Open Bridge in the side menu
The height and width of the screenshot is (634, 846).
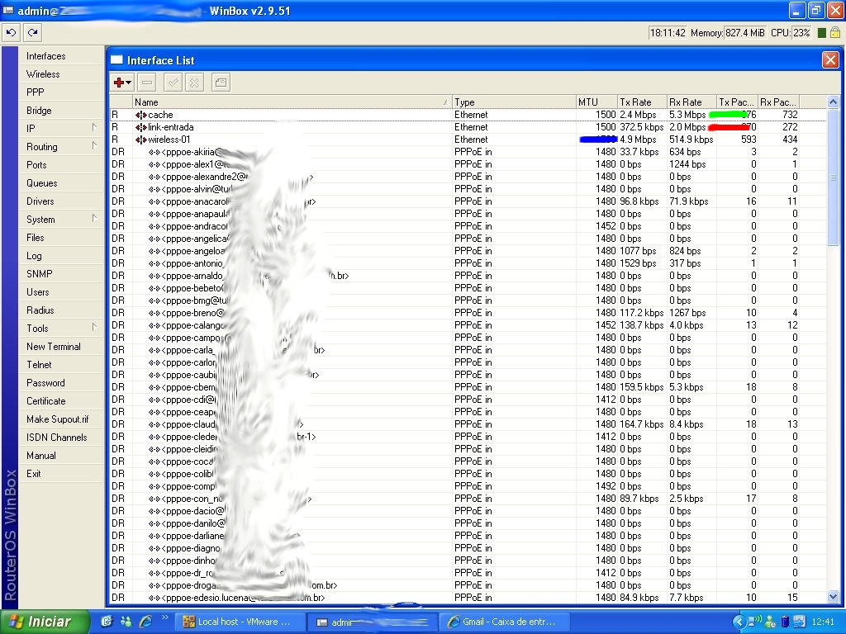point(61,111)
